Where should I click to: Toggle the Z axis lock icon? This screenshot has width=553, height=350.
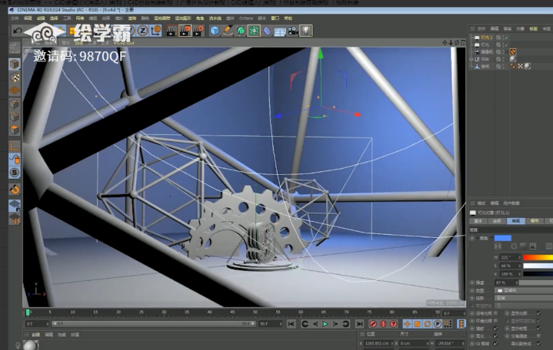pos(142,31)
